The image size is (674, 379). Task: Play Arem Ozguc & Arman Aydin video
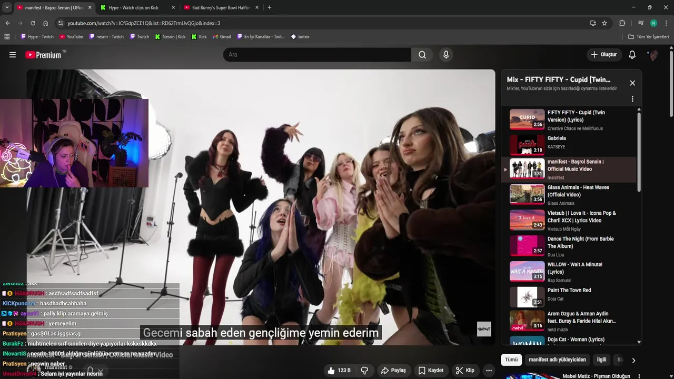coord(570,321)
